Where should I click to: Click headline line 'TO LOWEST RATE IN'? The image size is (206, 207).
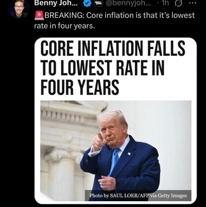coord(102,68)
